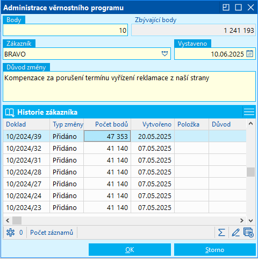The width and height of the screenshot is (258, 259).
Task: Click the sum (sigma) icon
Action: 221,233
